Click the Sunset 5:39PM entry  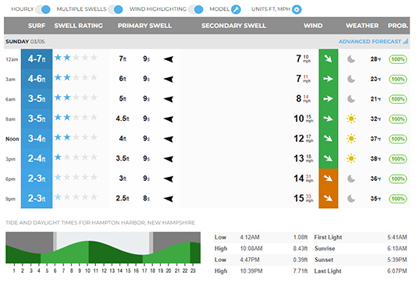pyautogui.click(x=361, y=260)
